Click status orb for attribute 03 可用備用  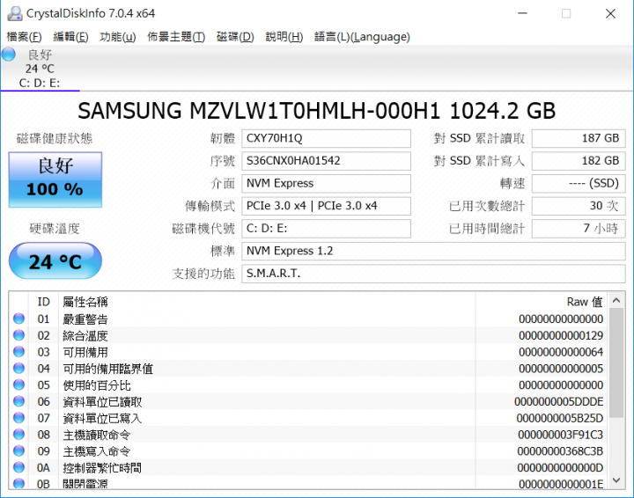(19, 352)
